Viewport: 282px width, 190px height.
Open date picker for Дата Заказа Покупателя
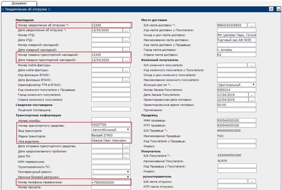pyautogui.click(x=252, y=95)
